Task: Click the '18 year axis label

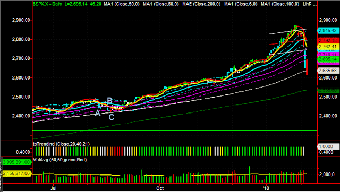Action: (266, 188)
